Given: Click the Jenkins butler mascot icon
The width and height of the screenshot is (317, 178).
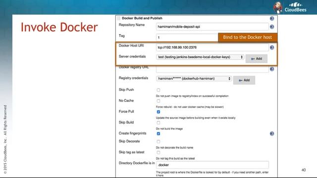Looking at the screenshot, I should click(278, 7).
